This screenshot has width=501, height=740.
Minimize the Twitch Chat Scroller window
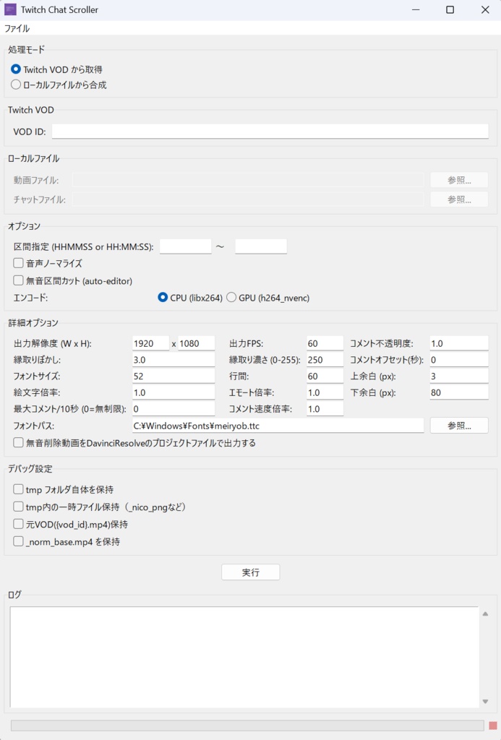tap(416, 9)
